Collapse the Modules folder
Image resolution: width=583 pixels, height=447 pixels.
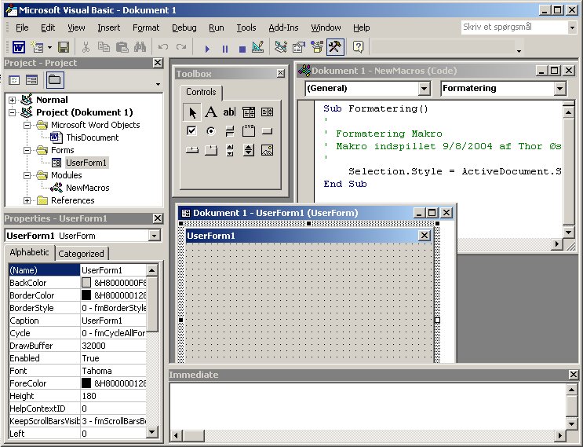point(27,175)
